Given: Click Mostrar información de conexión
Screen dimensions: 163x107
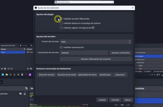Looking at the screenshot, I should click(96, 59).
